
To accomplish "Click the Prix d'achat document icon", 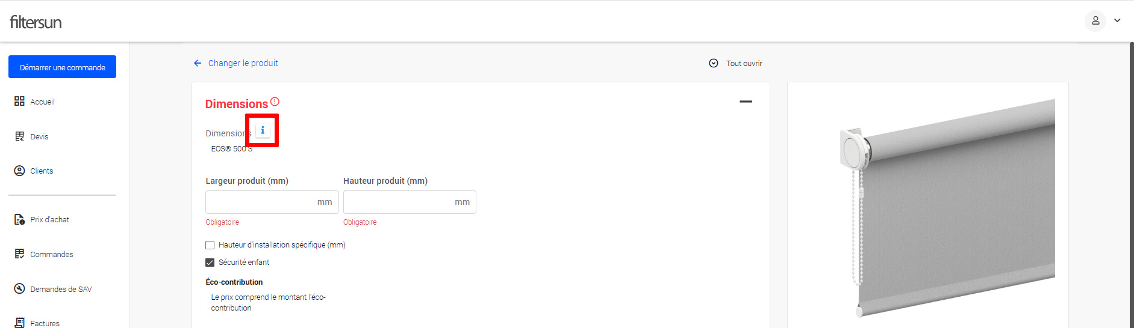I will coord(19,219).
